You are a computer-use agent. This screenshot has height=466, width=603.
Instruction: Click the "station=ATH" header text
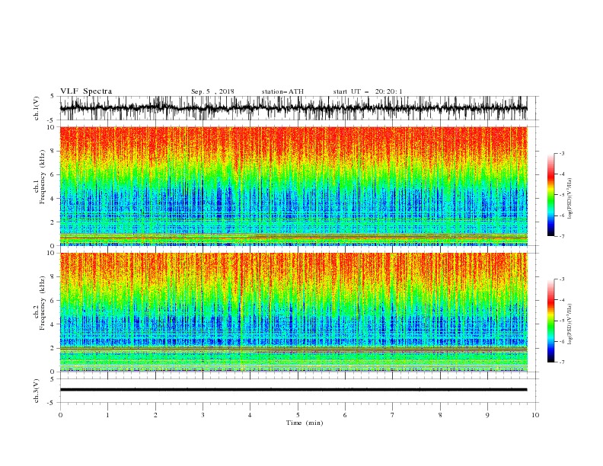[282, 91]
